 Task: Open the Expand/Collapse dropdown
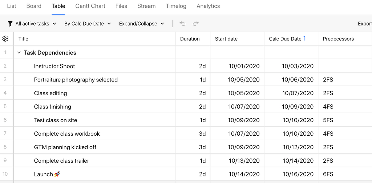141,24
